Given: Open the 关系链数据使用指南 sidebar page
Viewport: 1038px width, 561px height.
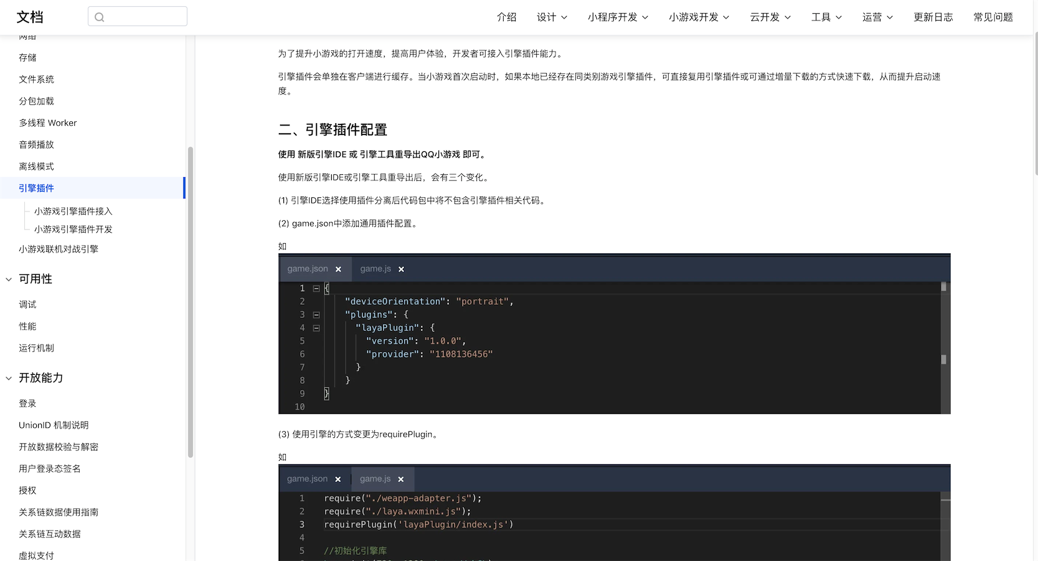Looking at the screenshot, I should click(x=59, y=512).
